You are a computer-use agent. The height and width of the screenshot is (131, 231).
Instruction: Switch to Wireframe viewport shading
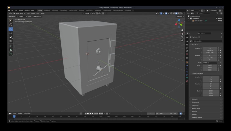tap(174, 13)
